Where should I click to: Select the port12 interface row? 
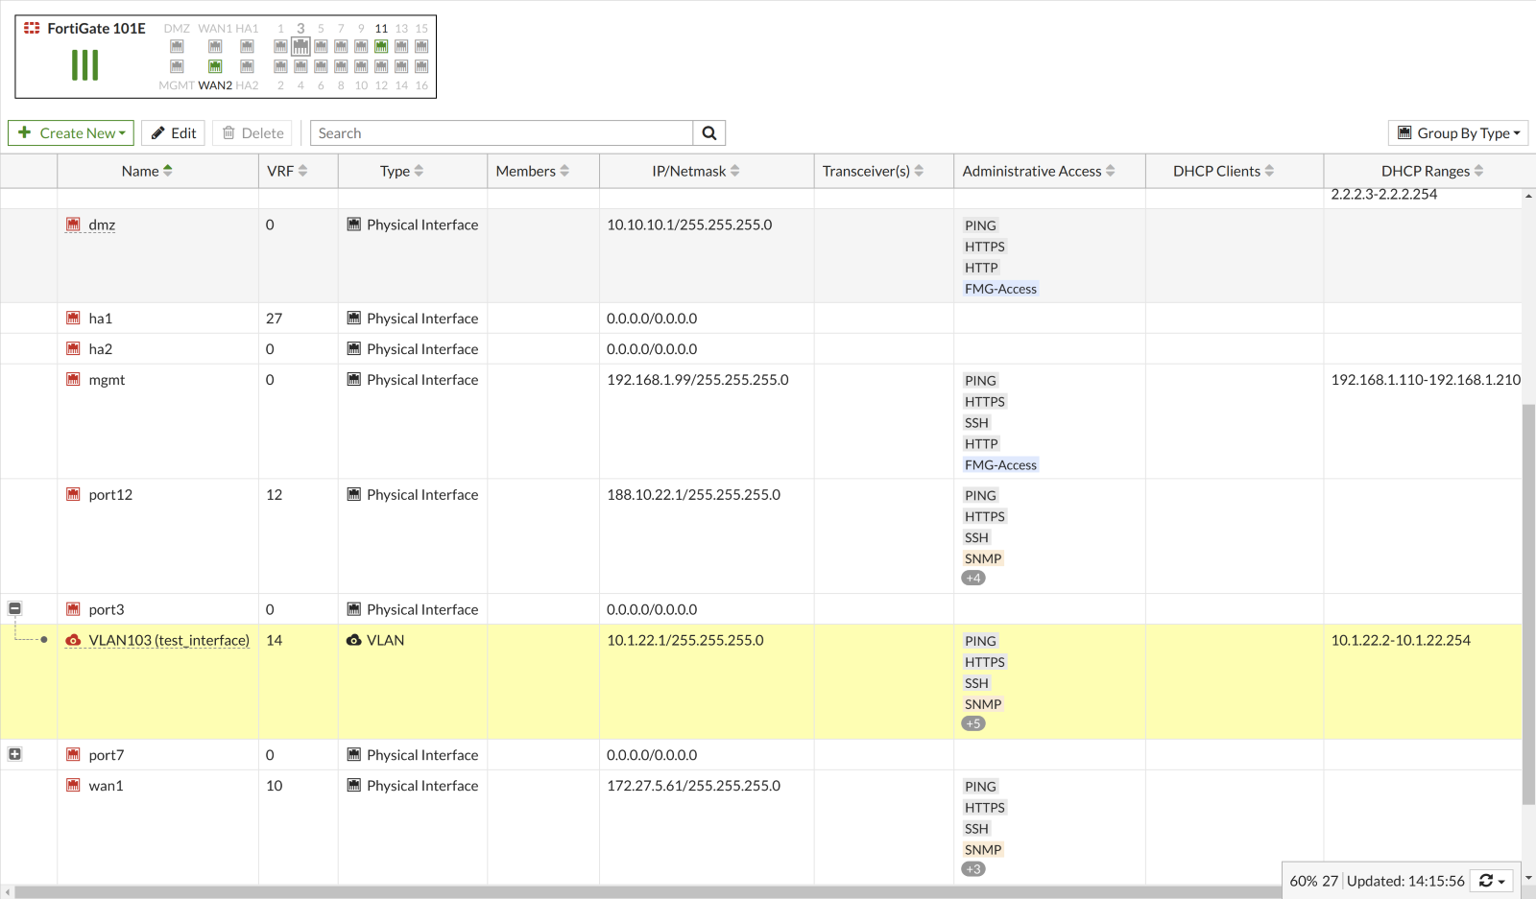761,536
